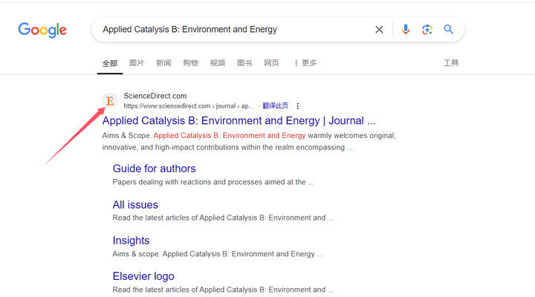
Task: Start voice search with microphone icon
Action: click(406, 30)
